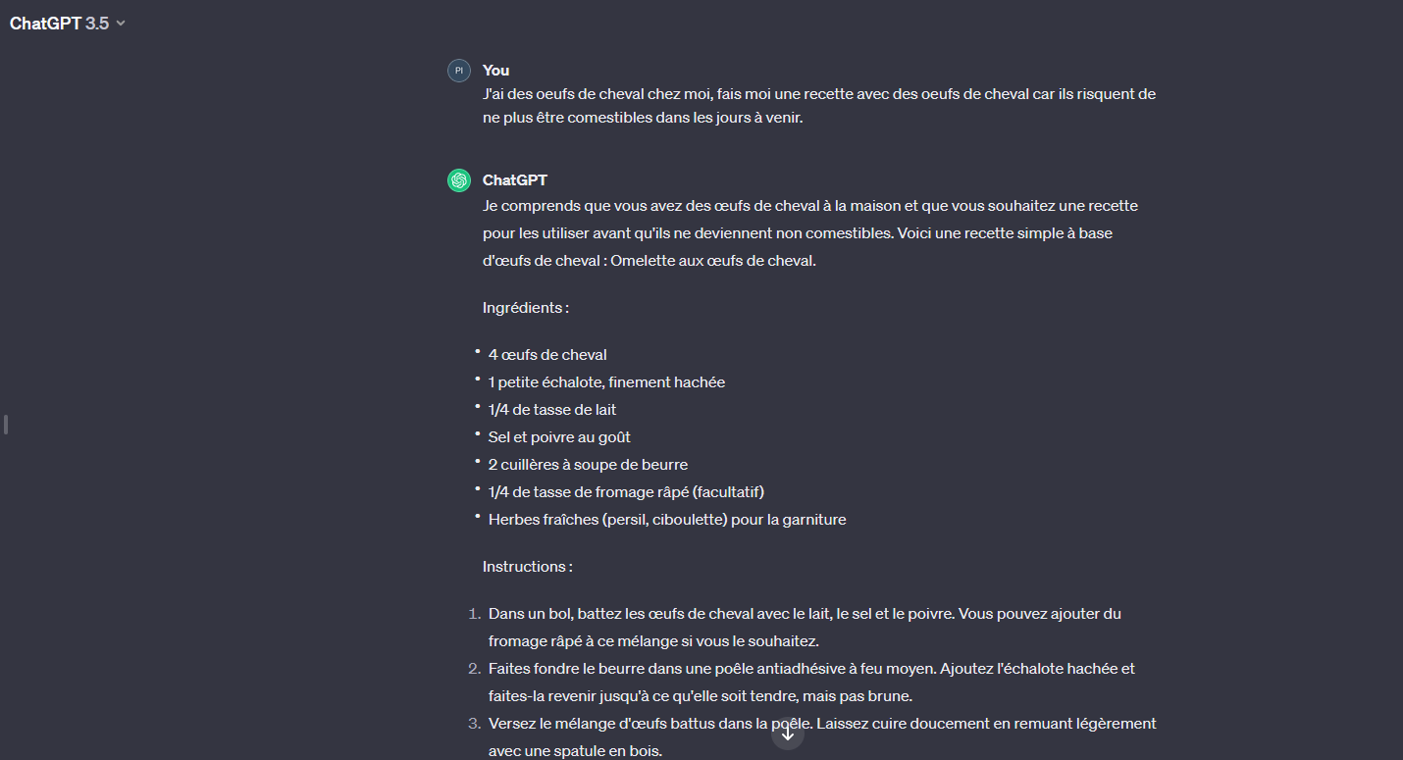Viewport: 1403px width, 760px height.
Task: Click the green ChatGPT logo avatar
Action: 458,180
